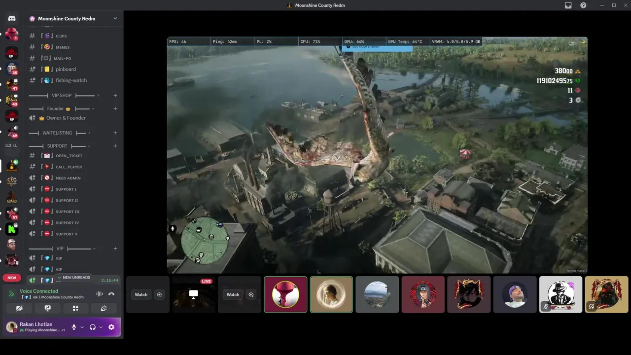Create channel in VIP SHOP category
Viewport: 631px width, 355px height.
[x=115, y=96]
